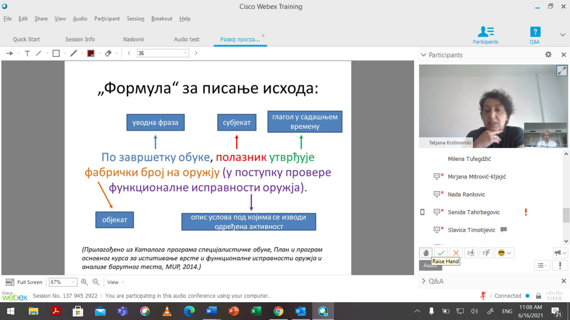The width and height of the screenshot is (570, 320).
Task: Select the rectangle shape tool
Action: [x=56, y=53]
